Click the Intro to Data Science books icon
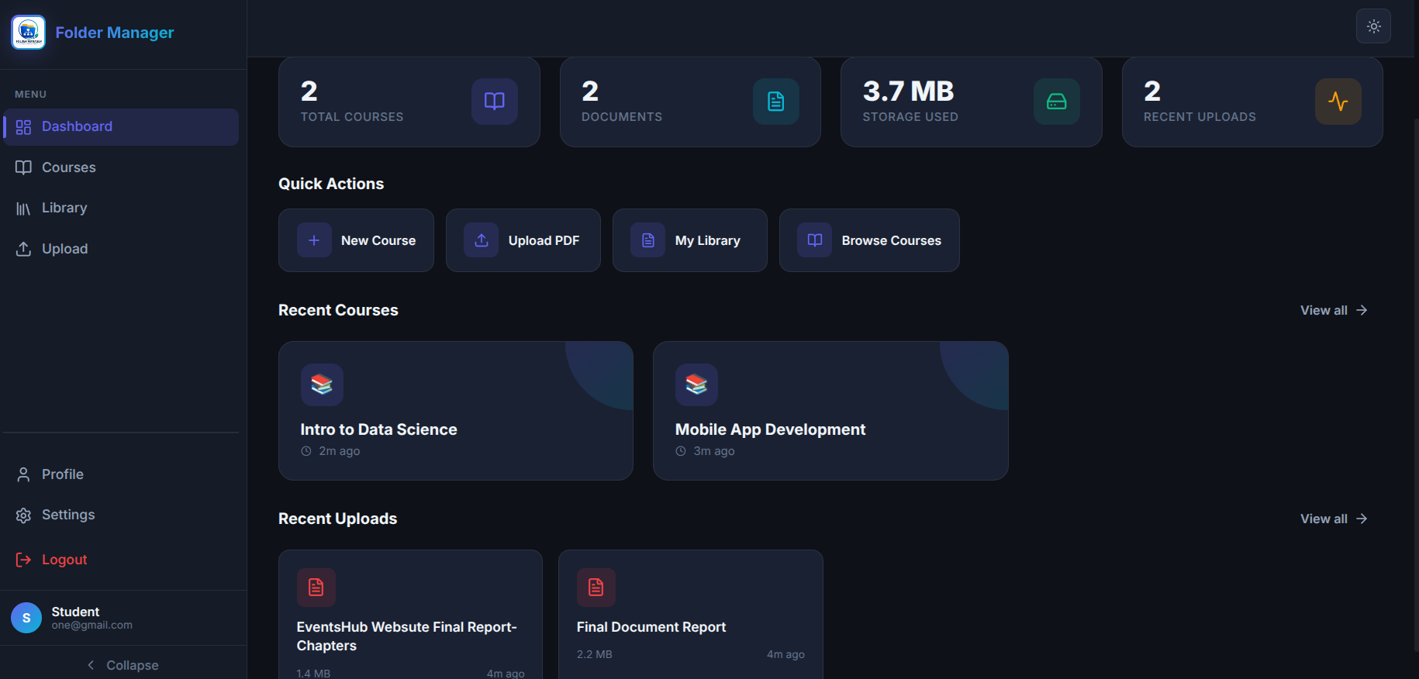Screen dimensions: 1419x679 click(x=322, y=384)
